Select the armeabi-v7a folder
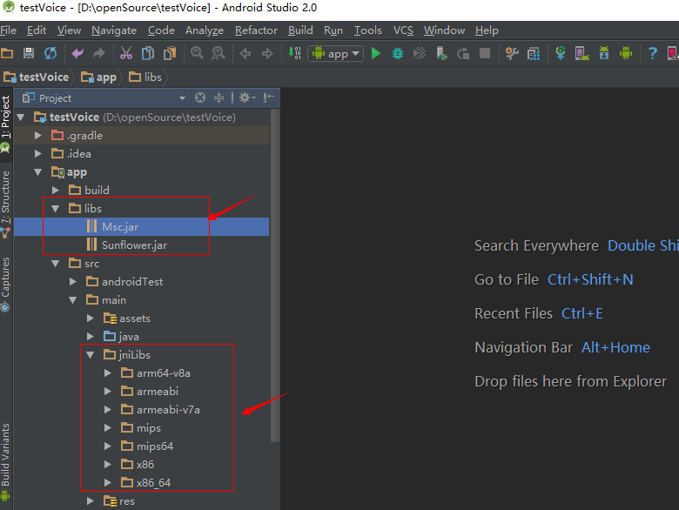The height and width of the screenshot is (510, 679). point(141,410)
